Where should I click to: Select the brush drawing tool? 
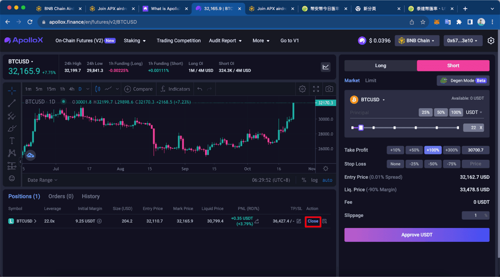click(x=12, y=128)
